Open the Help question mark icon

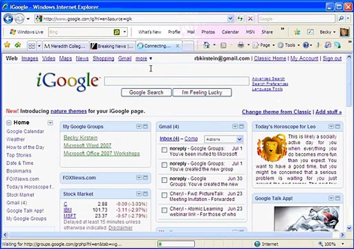tap(306, 45)
